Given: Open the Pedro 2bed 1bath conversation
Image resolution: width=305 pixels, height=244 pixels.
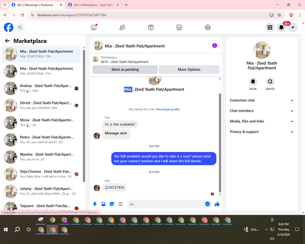Looking at the screenshot, I should point(41,140).
